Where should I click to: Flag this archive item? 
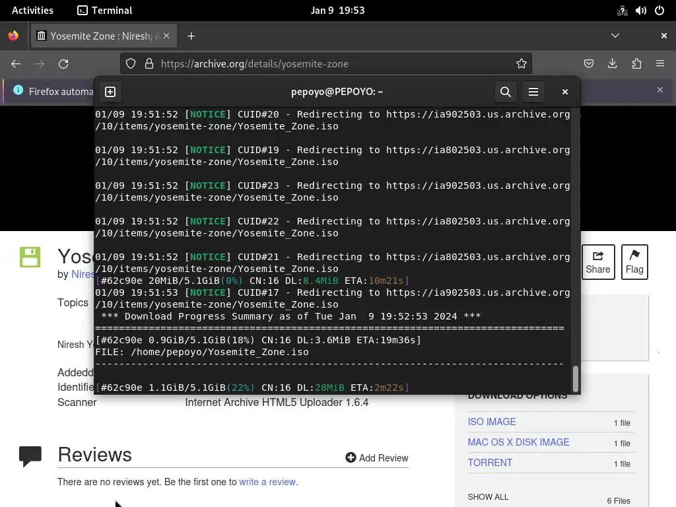(x=634, y=262)
